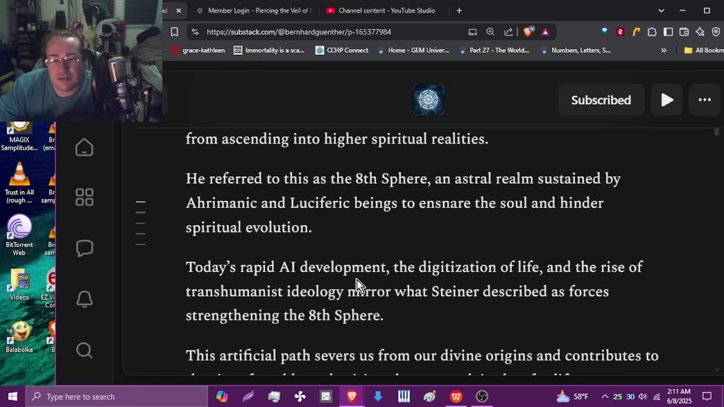Open the Balabolka desktop shortcut

pos(19,338)
